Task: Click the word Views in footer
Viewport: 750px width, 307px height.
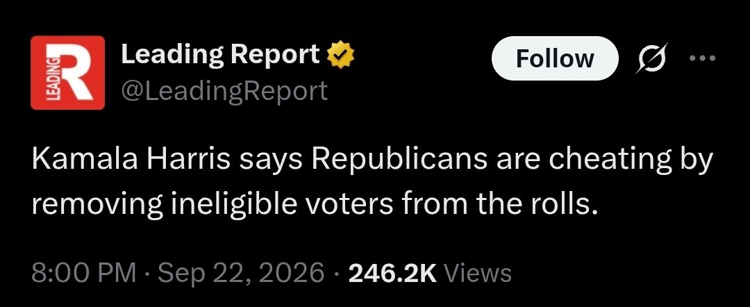Action: point(478,274)
